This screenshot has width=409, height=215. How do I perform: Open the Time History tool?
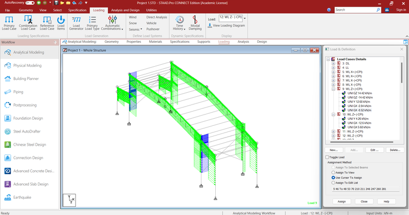click(179, 23)
